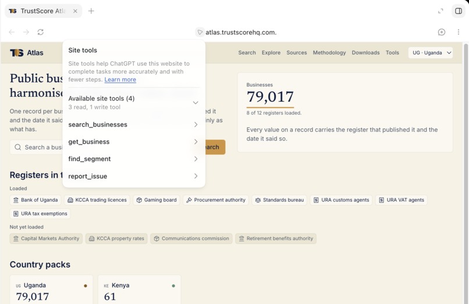
Task: Close the TrustScore Atlas tab
Action: tap(75, 11)
